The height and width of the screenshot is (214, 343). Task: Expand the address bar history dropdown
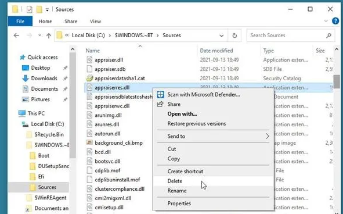coord(221,35)
